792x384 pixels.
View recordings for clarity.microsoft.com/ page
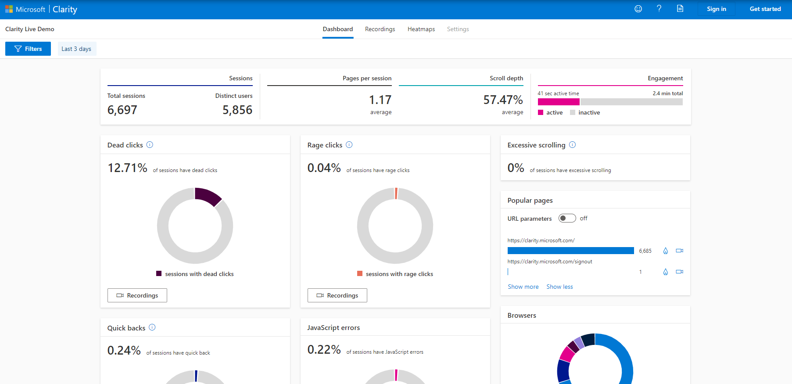(679, 251)
